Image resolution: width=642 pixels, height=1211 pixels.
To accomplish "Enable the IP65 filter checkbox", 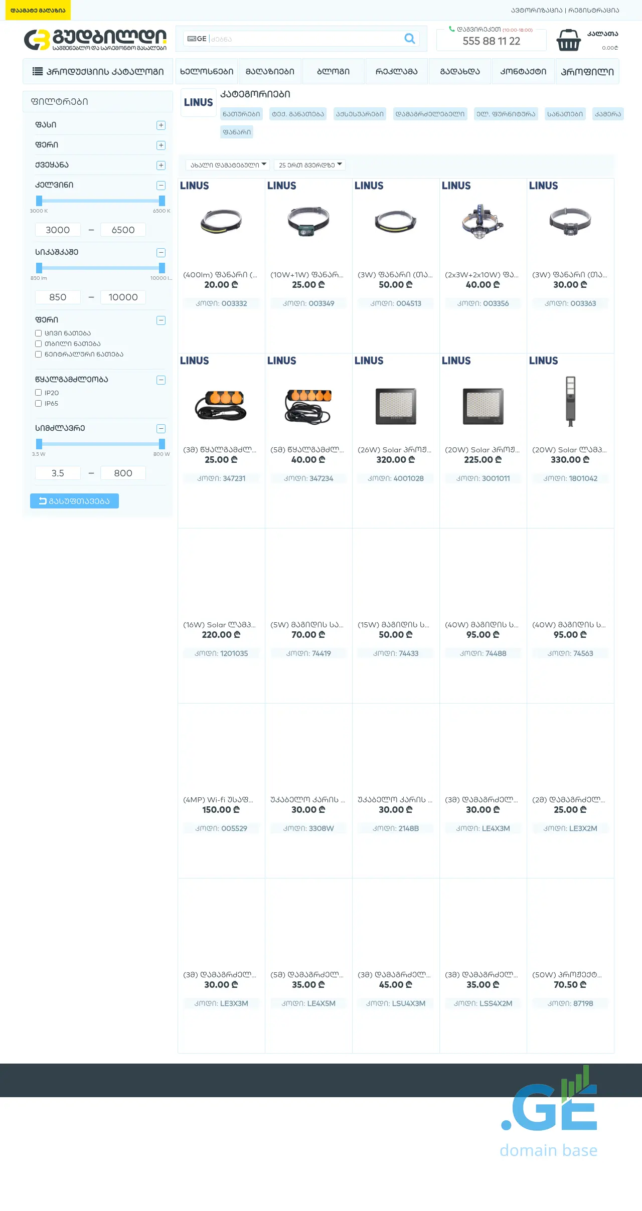I will coord(38,403).
